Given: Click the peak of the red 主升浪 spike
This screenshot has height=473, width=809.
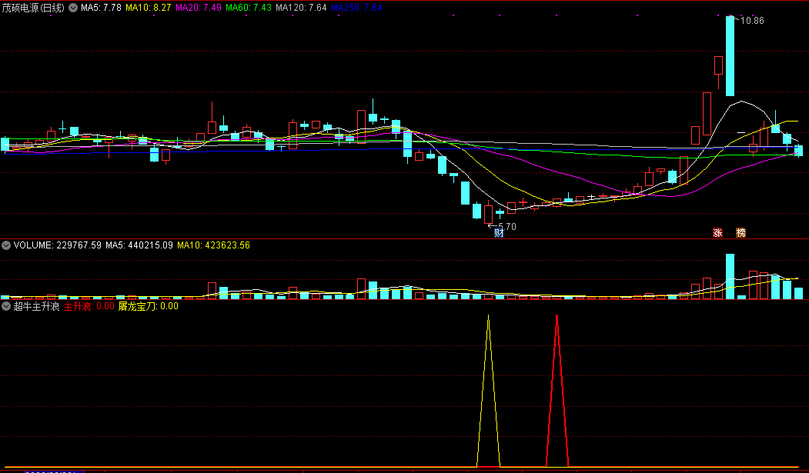Looking at the screenshot, I should [557, 315].
